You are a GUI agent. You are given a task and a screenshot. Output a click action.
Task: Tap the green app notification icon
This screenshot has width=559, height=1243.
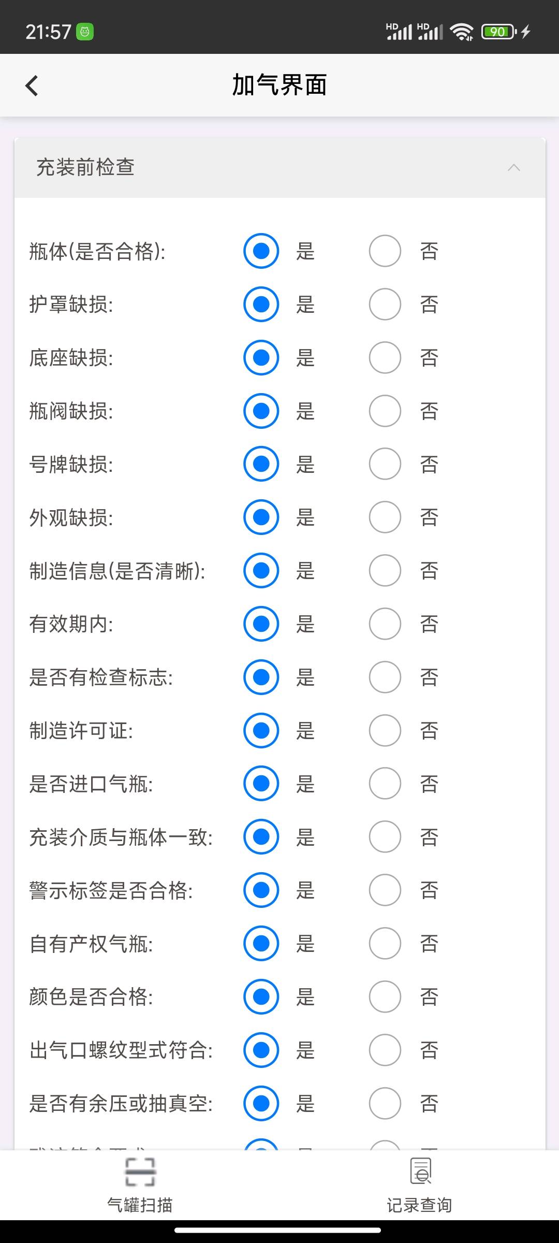click(x=85, y=32)
